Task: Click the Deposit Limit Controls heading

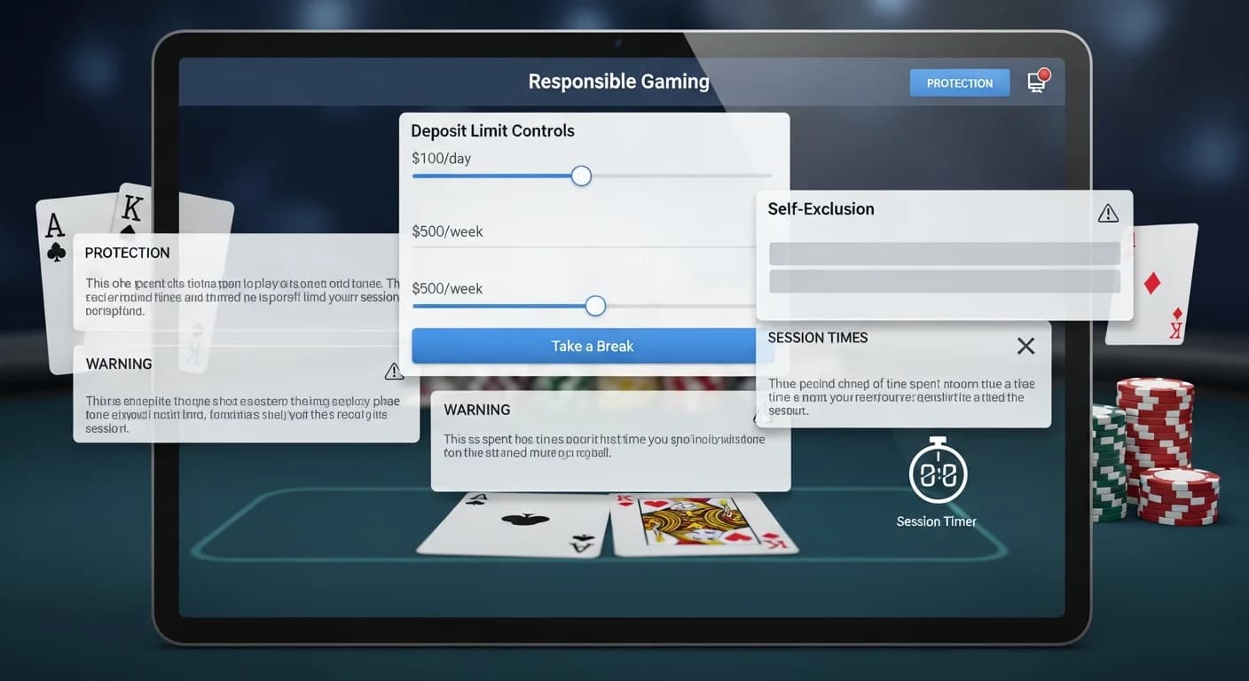Action: point(492,130)
